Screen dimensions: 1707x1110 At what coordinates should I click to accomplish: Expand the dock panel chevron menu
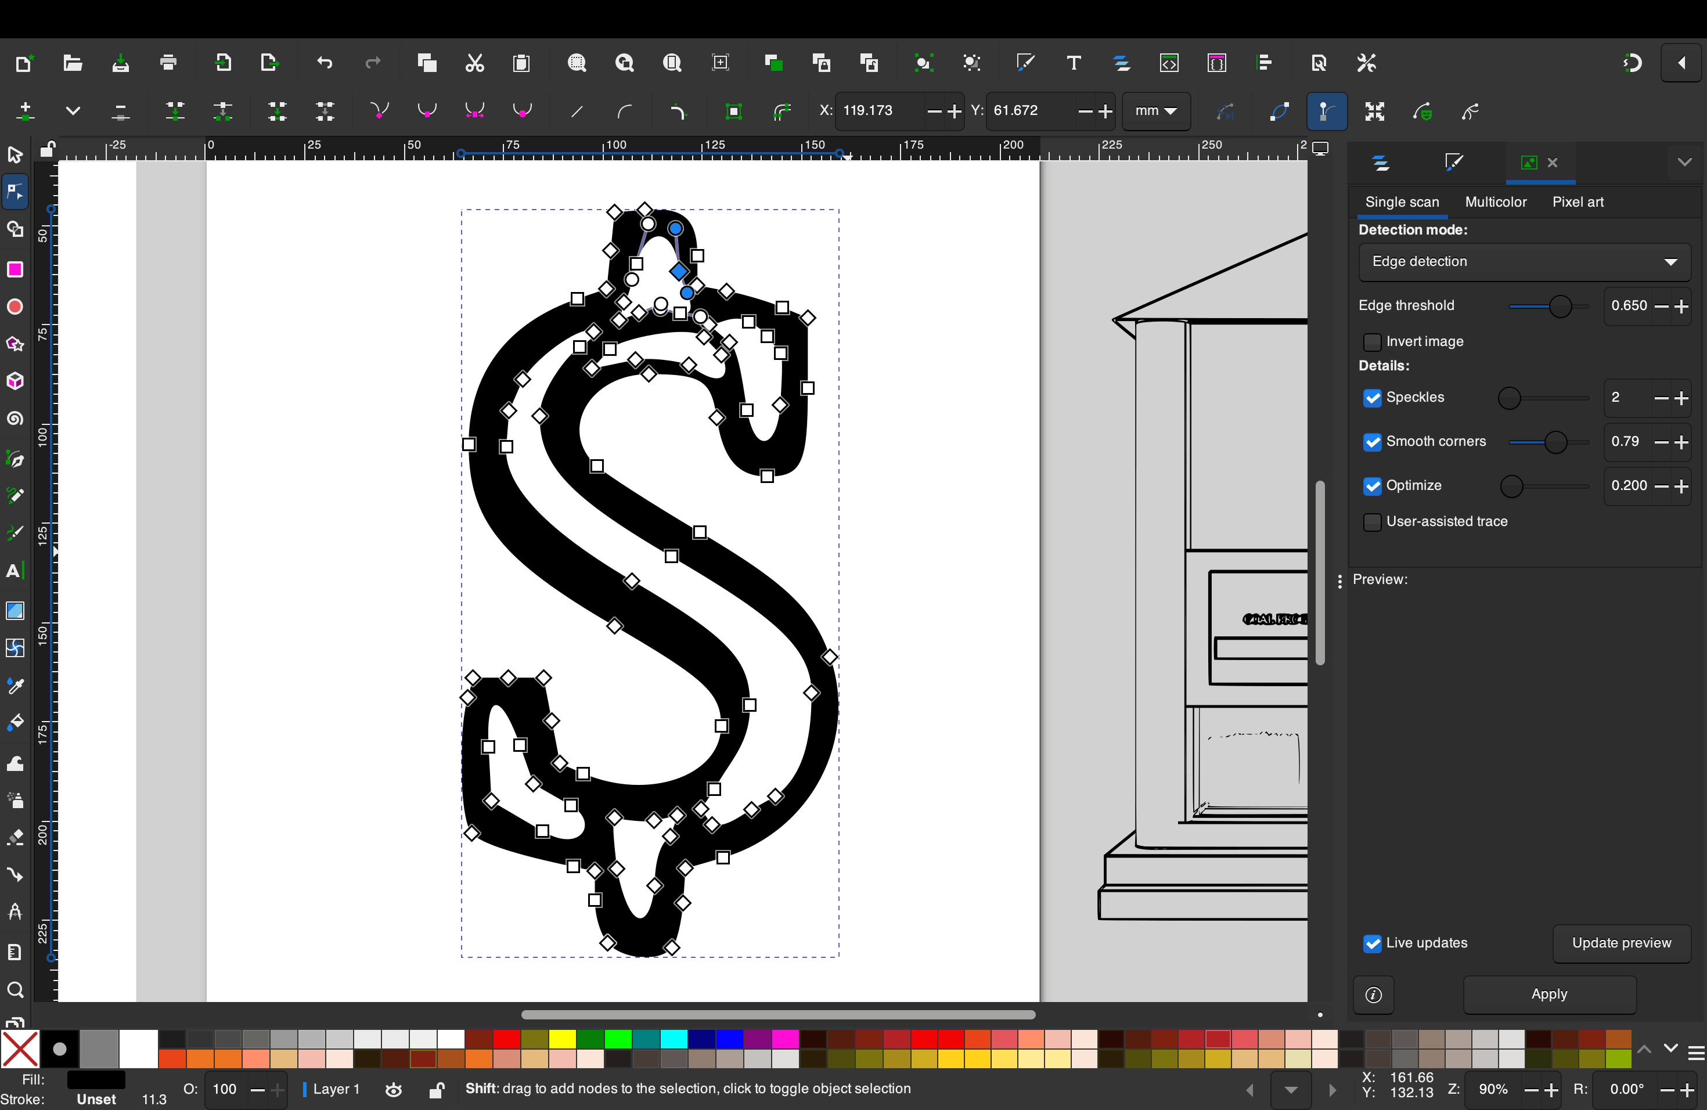1684,162
